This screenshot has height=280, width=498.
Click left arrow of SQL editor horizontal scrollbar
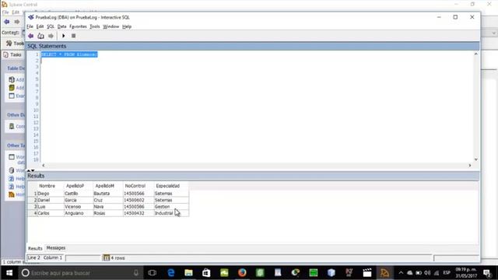click(x=44, y=166)
